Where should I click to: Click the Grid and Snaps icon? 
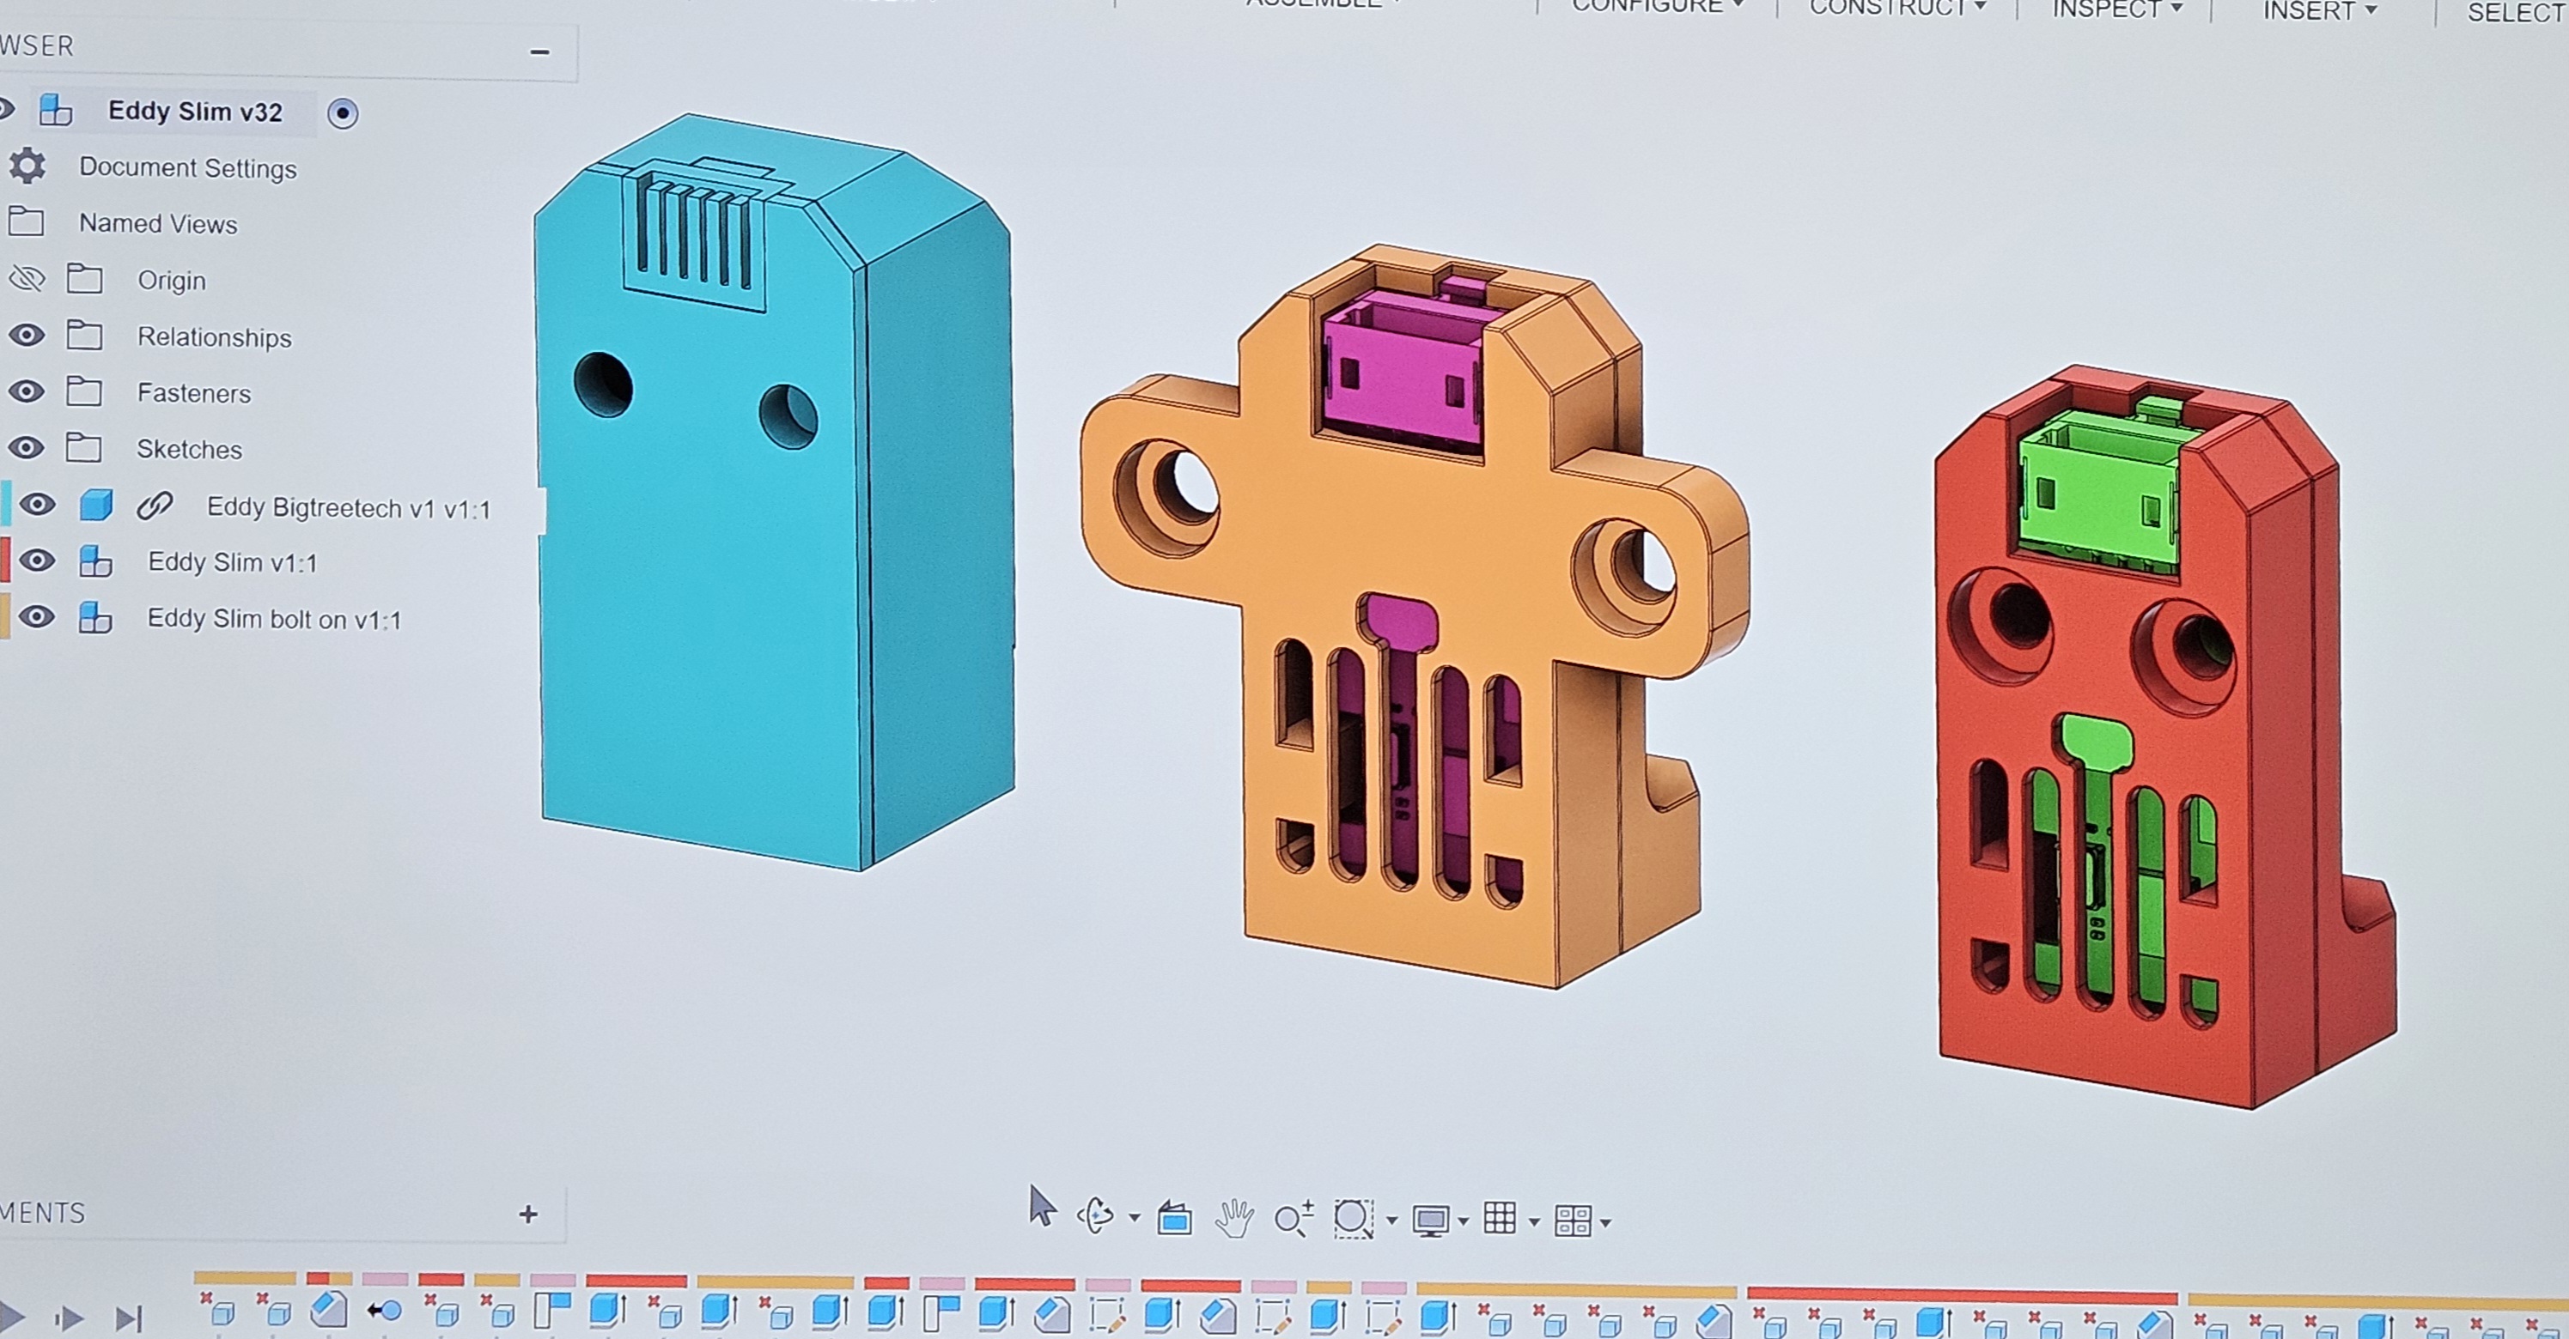(x=1500, y=1217)
